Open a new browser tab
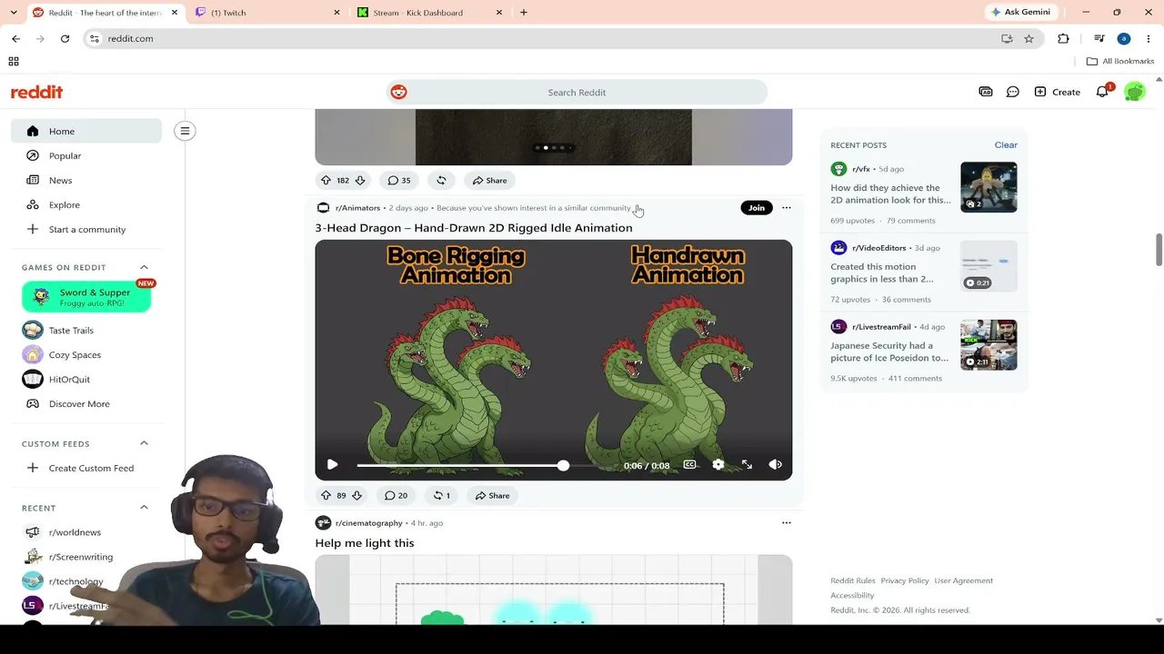 (524, 13)
